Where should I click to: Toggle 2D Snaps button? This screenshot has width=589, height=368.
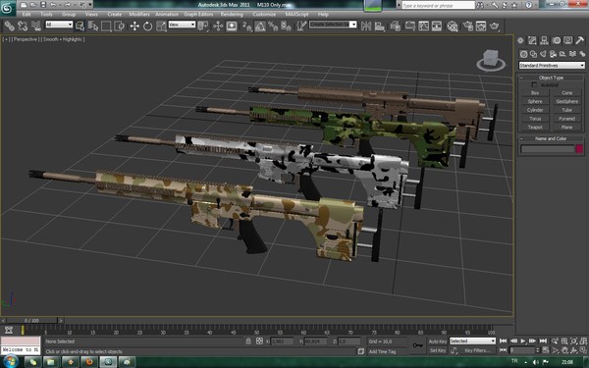click(246, 26)
